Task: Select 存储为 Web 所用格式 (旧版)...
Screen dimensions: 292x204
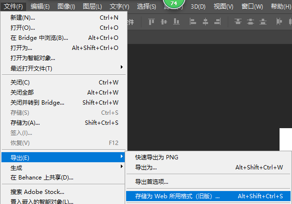Action: (208, 196)
